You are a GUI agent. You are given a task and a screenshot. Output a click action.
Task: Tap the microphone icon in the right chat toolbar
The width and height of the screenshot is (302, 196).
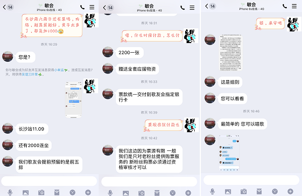coord(212,191)
